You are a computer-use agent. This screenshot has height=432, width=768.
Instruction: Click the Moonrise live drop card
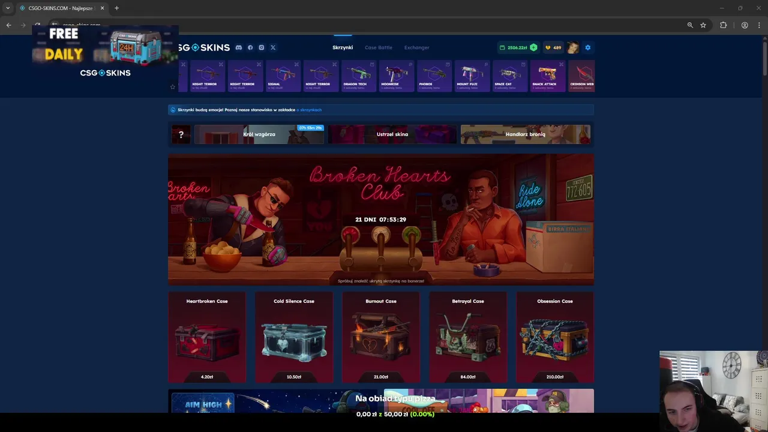click(x=397, y=76)
